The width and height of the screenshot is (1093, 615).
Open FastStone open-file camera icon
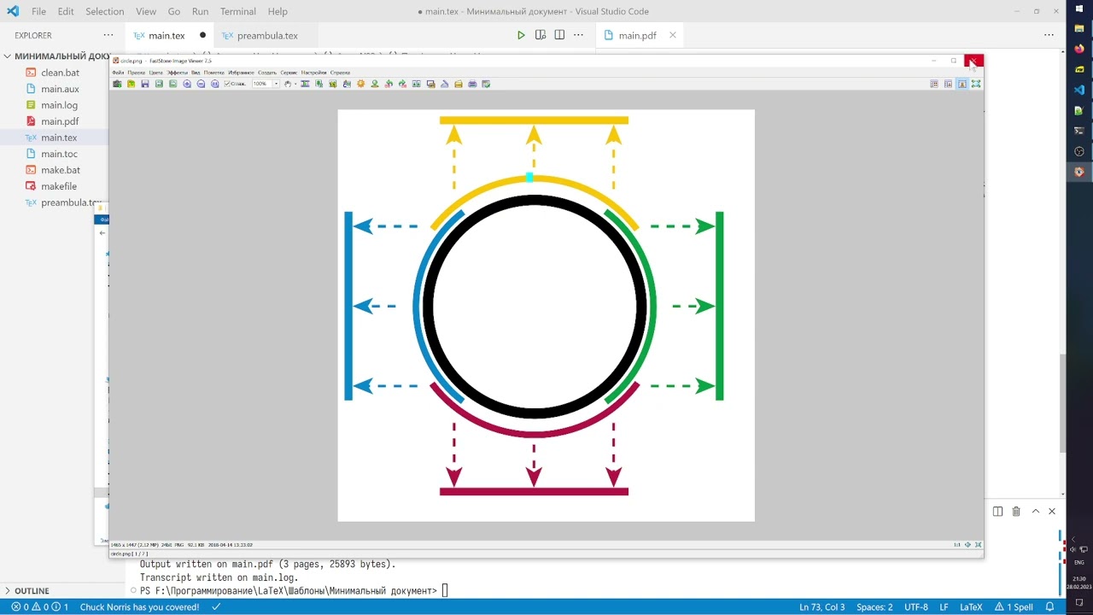click(117, 84)
